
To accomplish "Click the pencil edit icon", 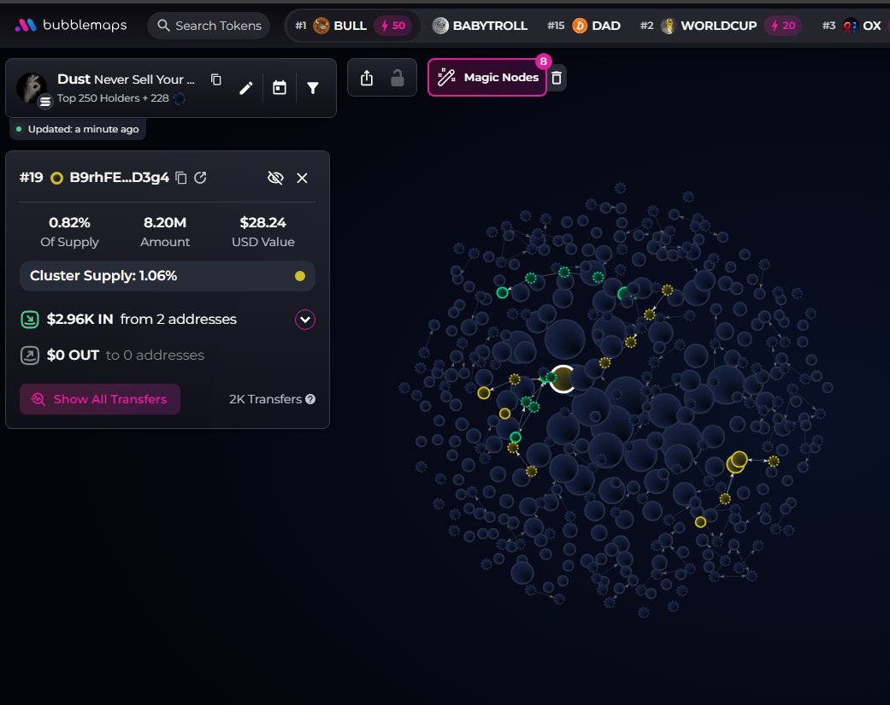I will coord(245,88).
